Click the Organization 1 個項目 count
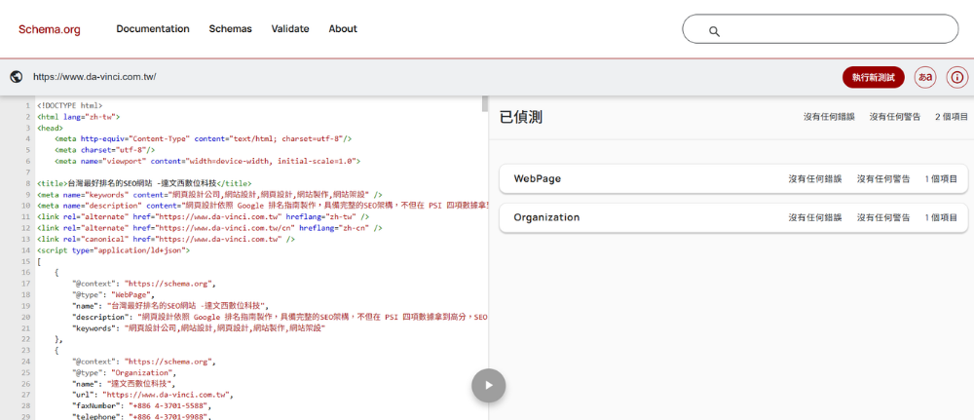This screenshot has height=420, width=974. (941, 218)
